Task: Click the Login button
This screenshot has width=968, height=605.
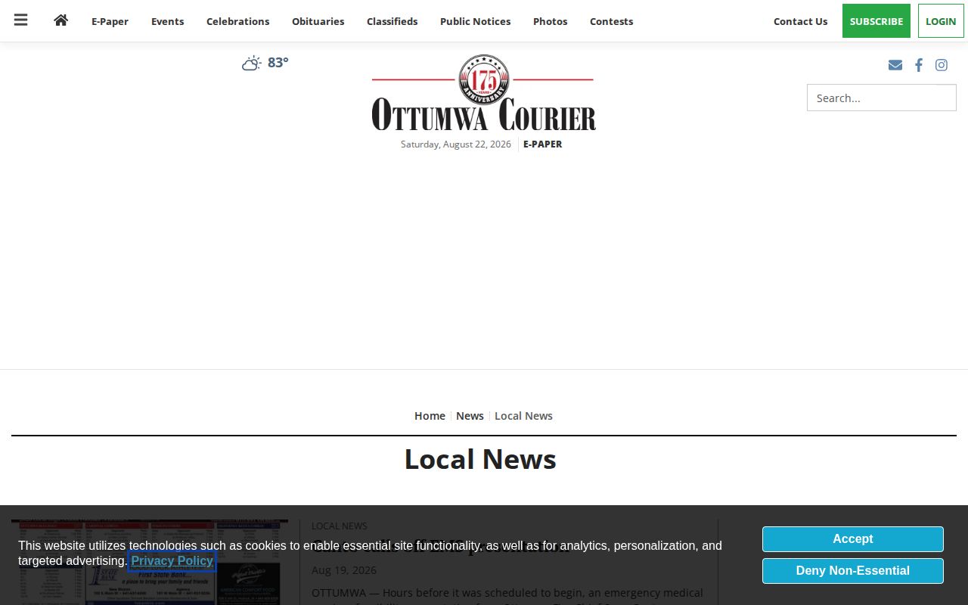Action: pos(941,21)
